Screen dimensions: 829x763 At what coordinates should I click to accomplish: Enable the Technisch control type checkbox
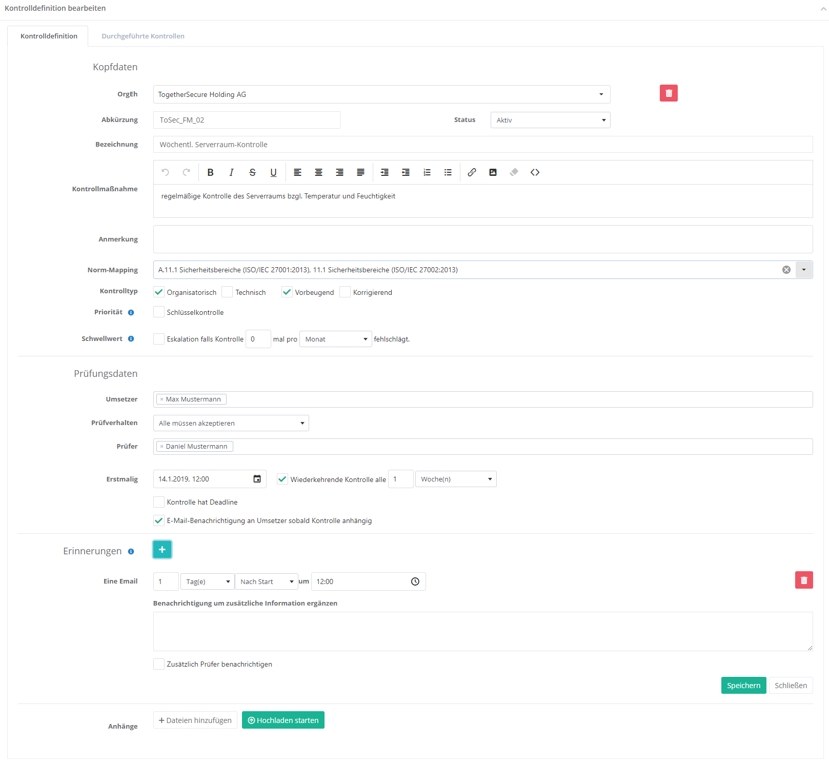point(228,292)
